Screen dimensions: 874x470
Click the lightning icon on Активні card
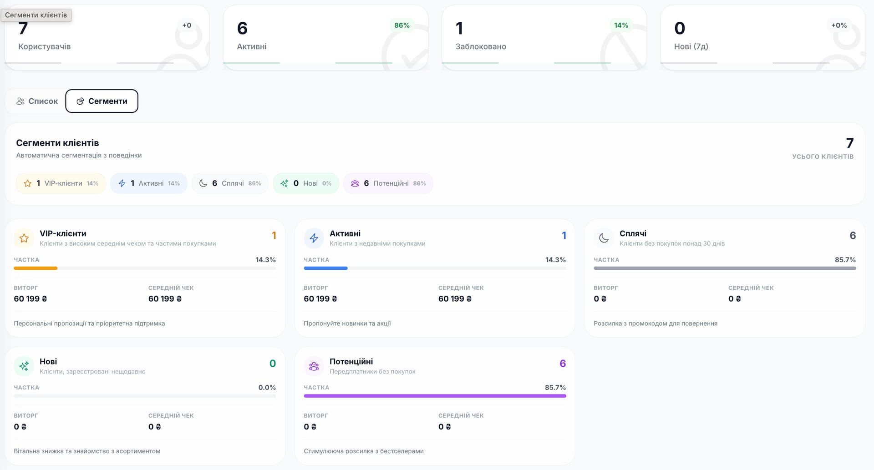click(314, 238)
